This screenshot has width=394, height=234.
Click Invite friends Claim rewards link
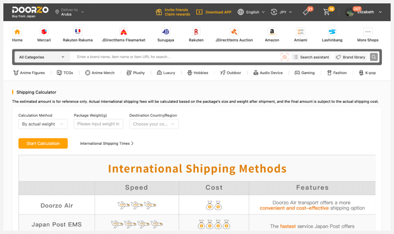[177, 12]
